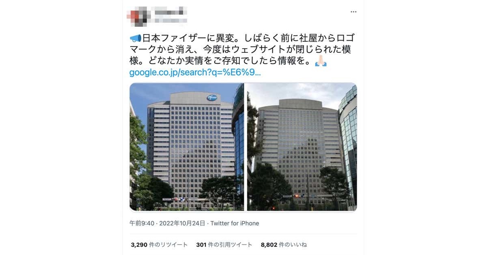Click the praying hands emoji

[x=321, y=61]
